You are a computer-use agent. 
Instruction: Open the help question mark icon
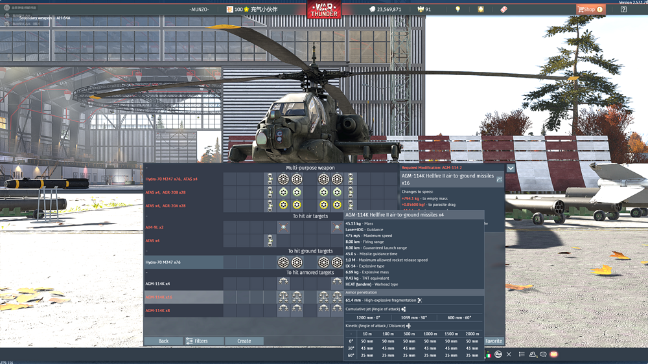623,9
